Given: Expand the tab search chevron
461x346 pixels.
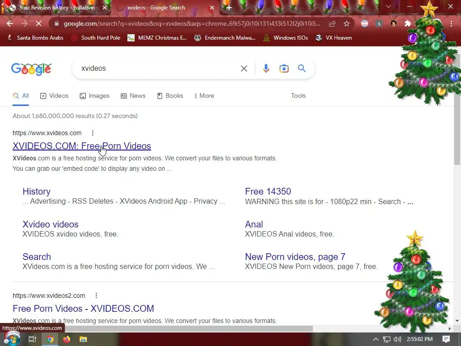Looking at the screenshot, I should pyautogui.click(x=389, y=6).
